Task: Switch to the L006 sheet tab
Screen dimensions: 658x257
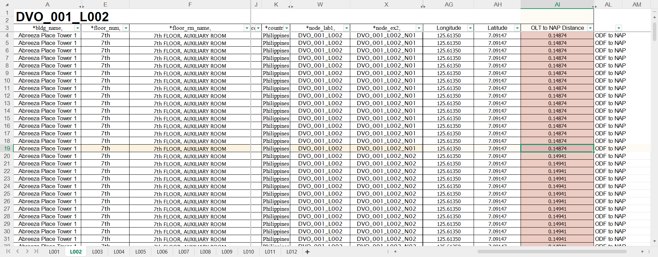Action: tap(162, 252)
